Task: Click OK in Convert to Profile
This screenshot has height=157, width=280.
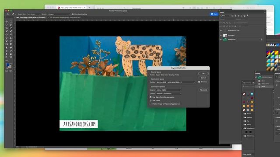Action: [203, 74]
